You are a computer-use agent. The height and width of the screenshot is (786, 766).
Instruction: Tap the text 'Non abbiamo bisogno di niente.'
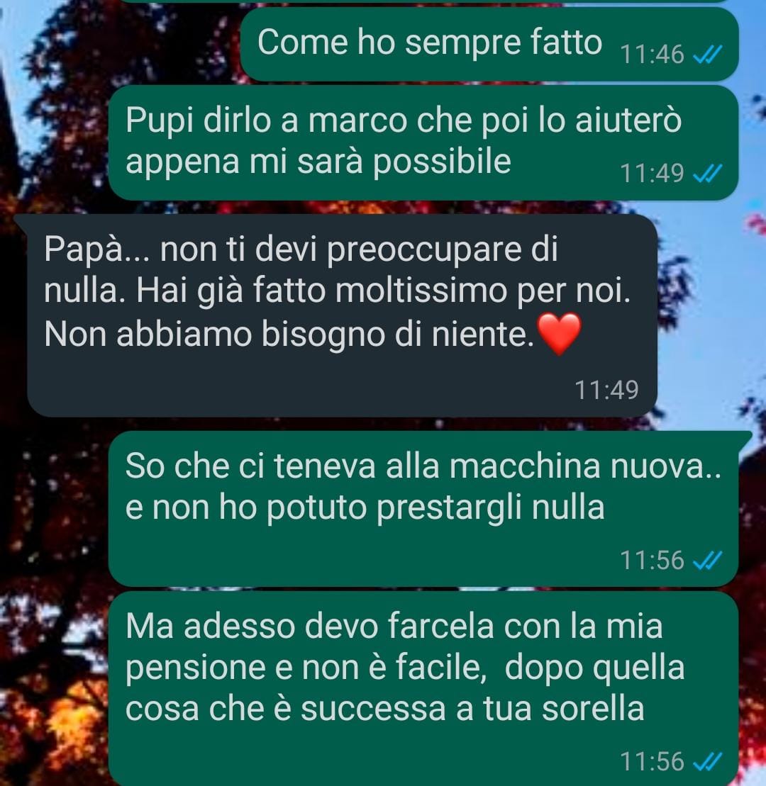[x=289, y=335]
